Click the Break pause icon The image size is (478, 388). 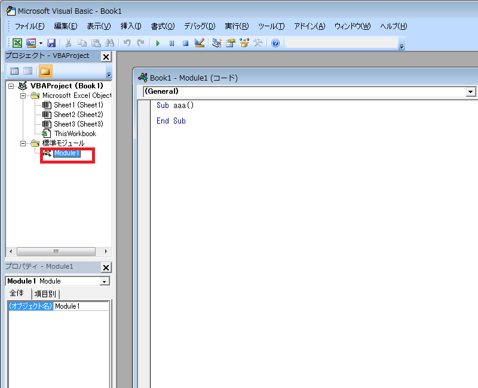point(171,43)
